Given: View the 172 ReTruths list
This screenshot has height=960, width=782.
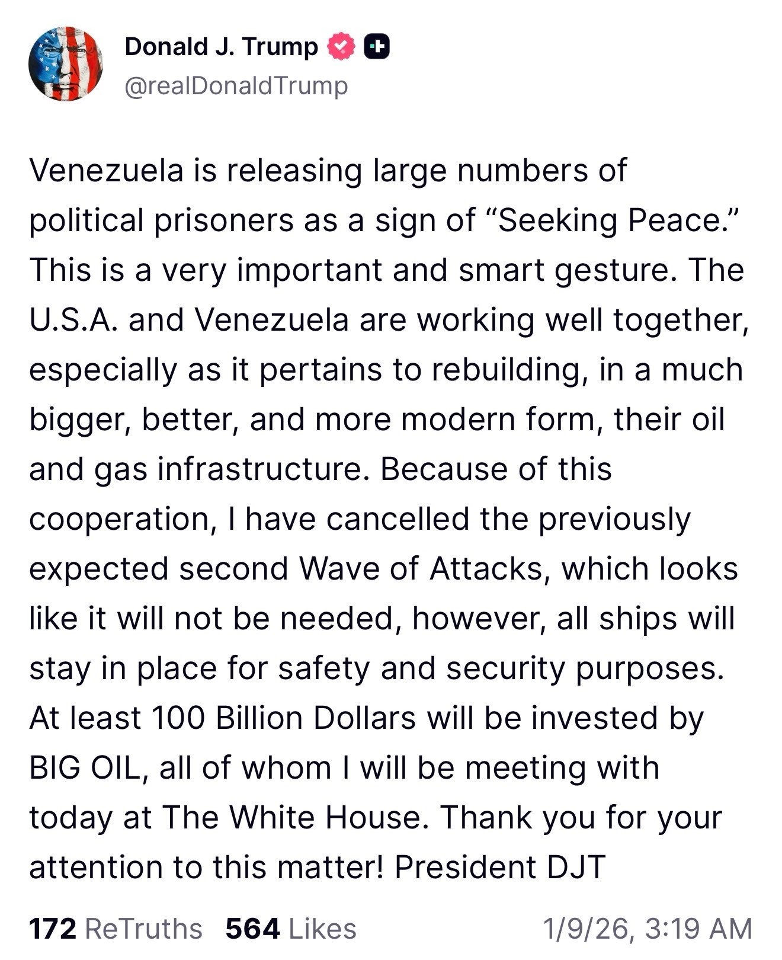Looking at the screenshot, I should point(116,928).
